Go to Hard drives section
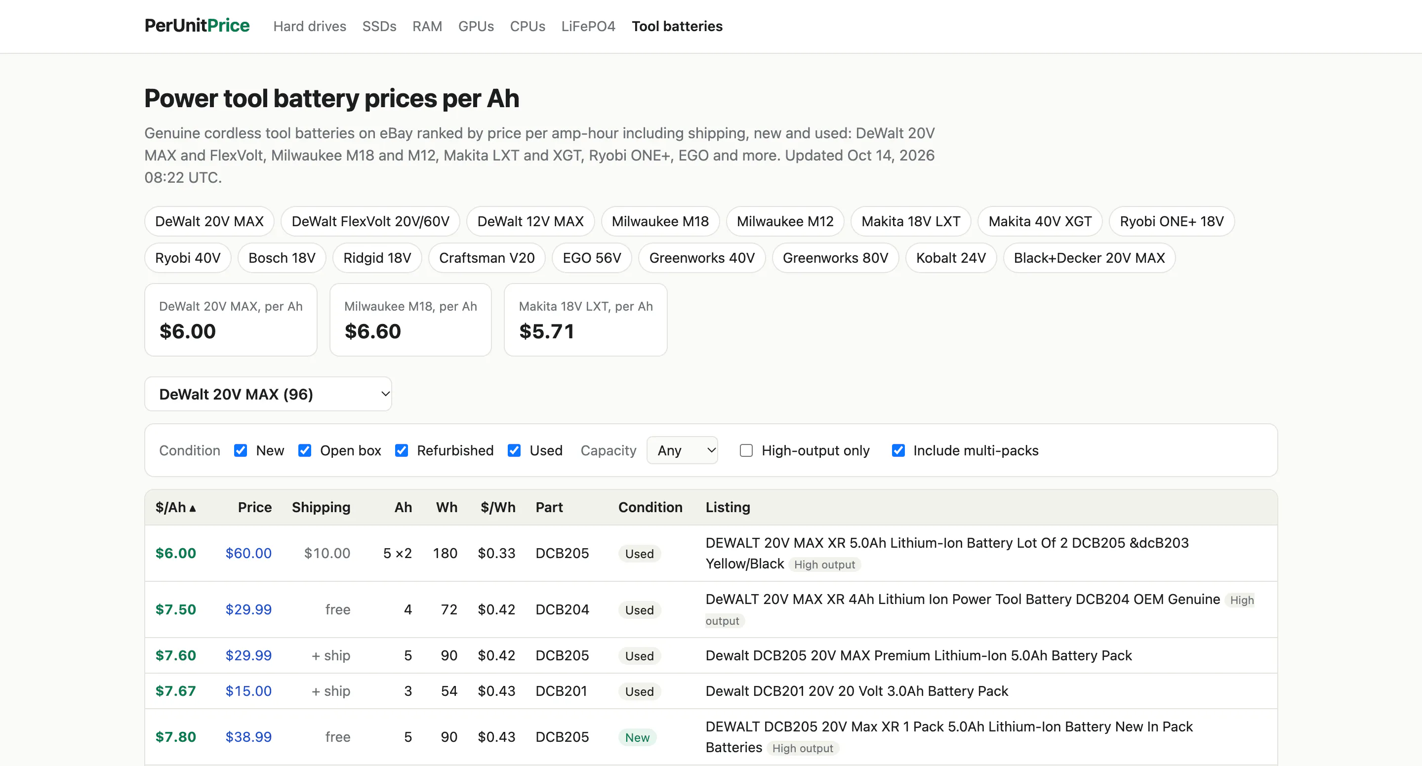Image resolution: width=1422 pixels, height=766 pixels. (x=309, y=26)
